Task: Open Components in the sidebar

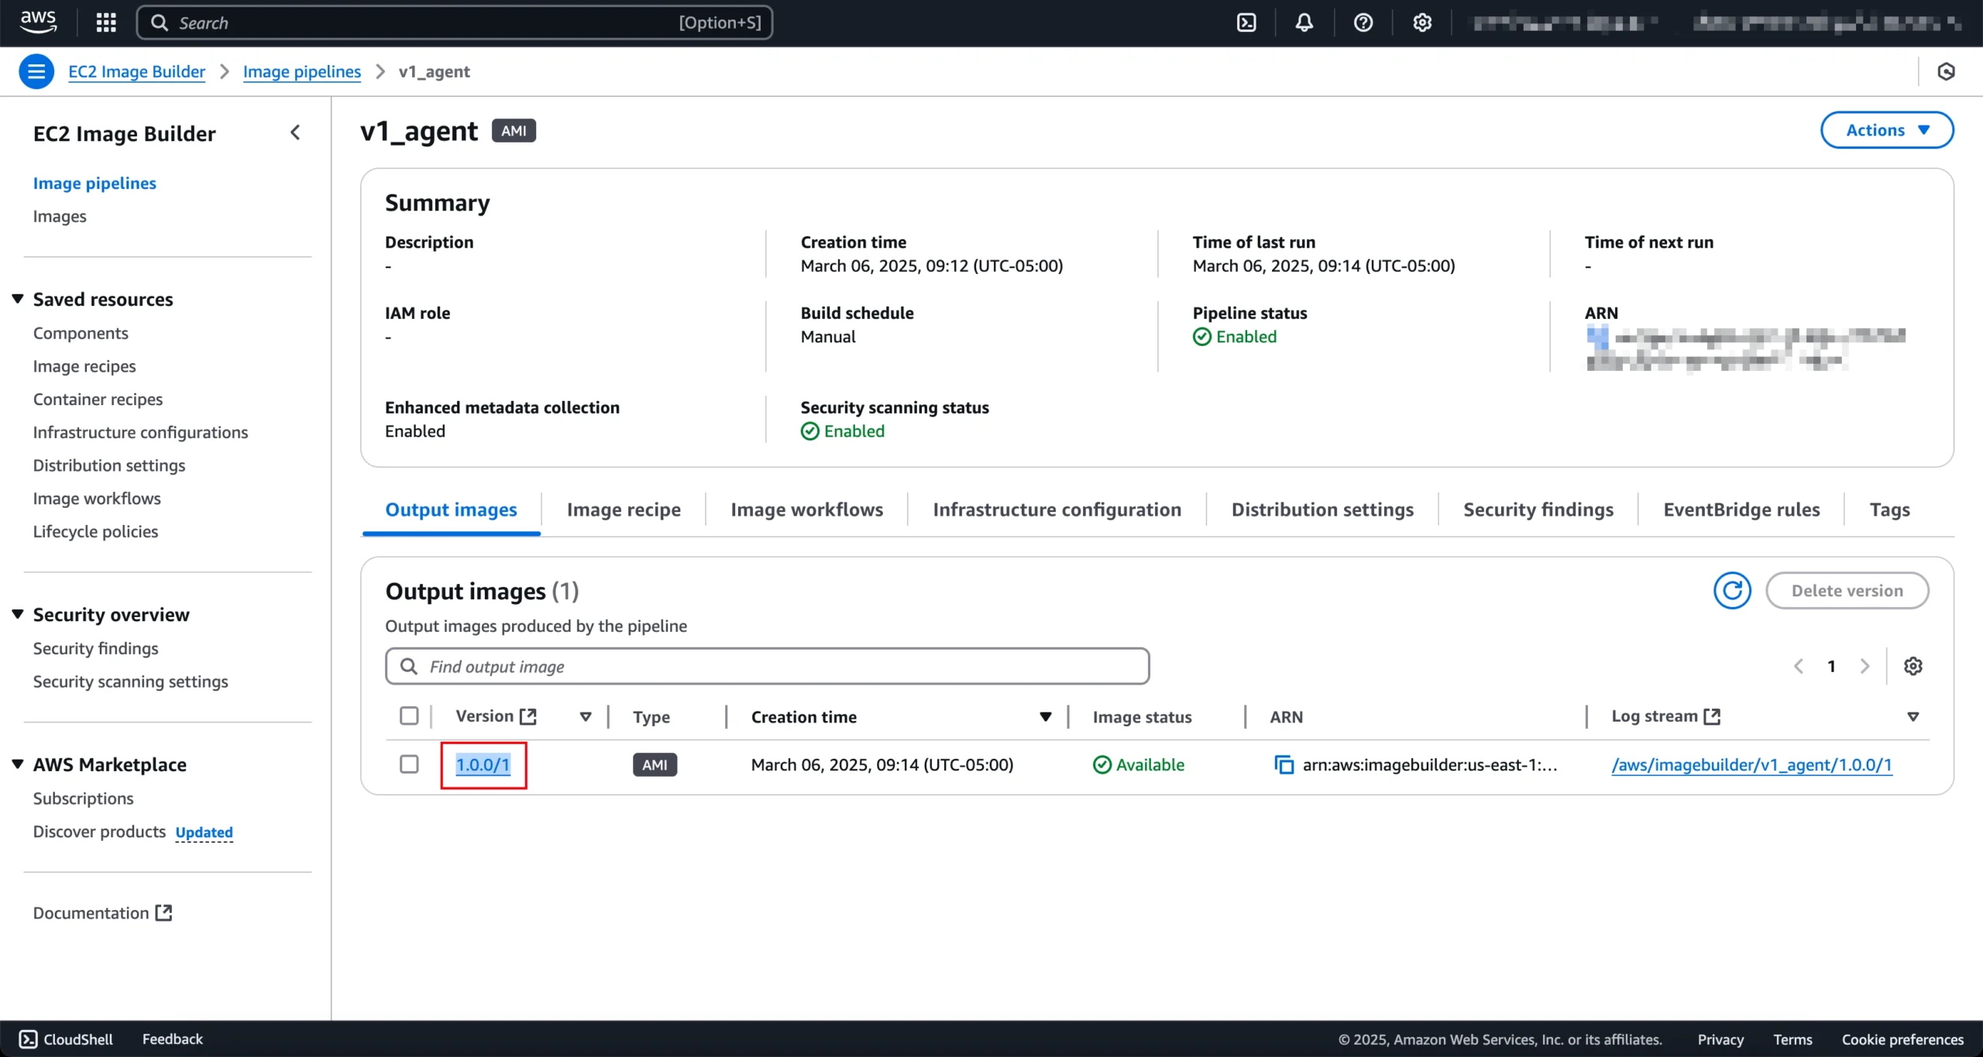Action: (81, 333)
